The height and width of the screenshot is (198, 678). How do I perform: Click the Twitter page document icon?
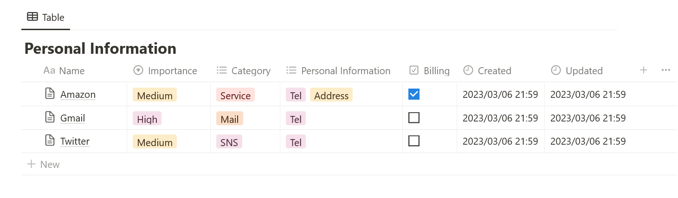click(50, 141)
